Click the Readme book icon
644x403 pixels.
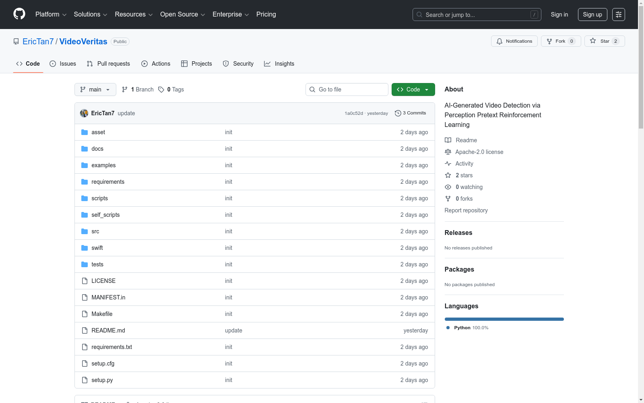pos(448,140)
